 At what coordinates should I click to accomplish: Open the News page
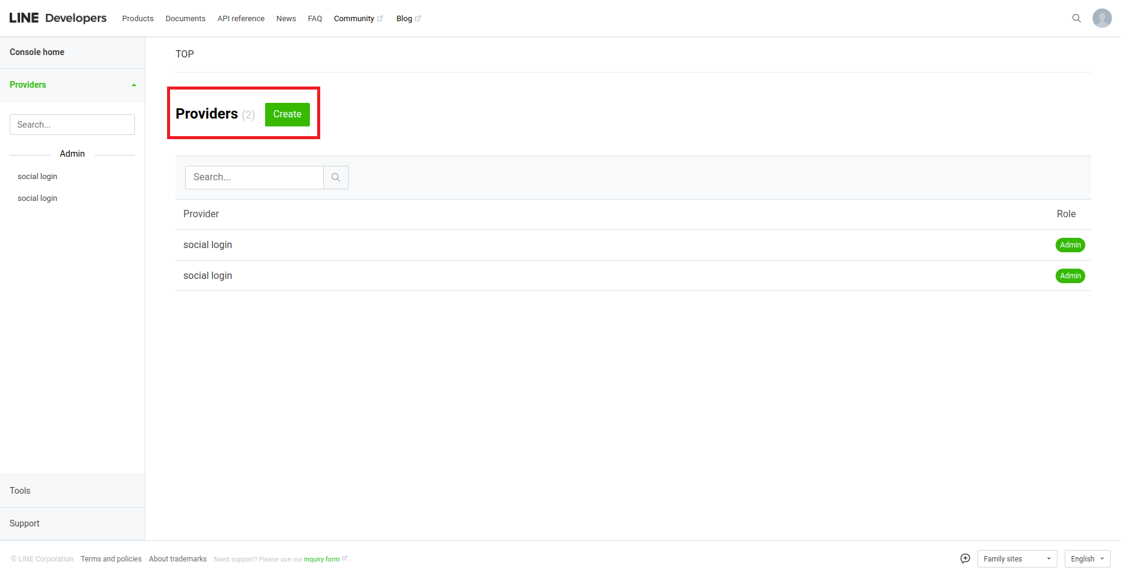pos(286,19)
